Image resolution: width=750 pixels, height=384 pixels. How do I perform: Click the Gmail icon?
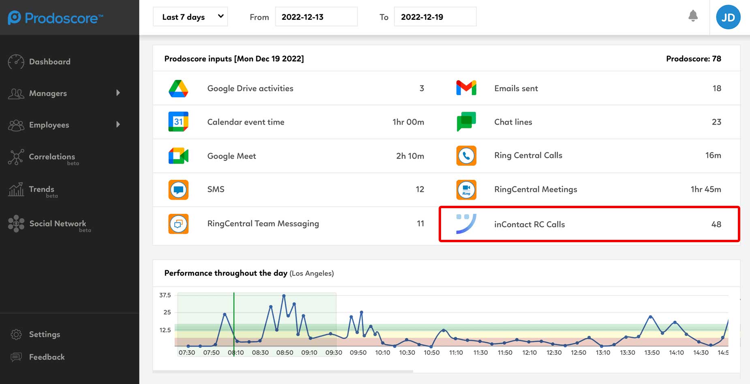click(466, 88)
